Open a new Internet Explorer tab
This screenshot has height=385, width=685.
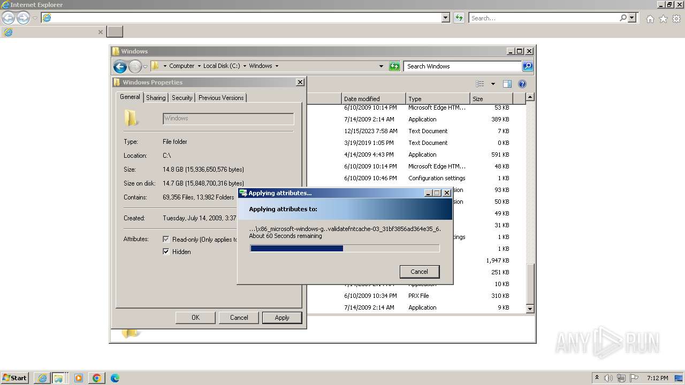tap(115, 32)
